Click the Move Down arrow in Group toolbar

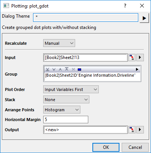[x=54, y=69]
